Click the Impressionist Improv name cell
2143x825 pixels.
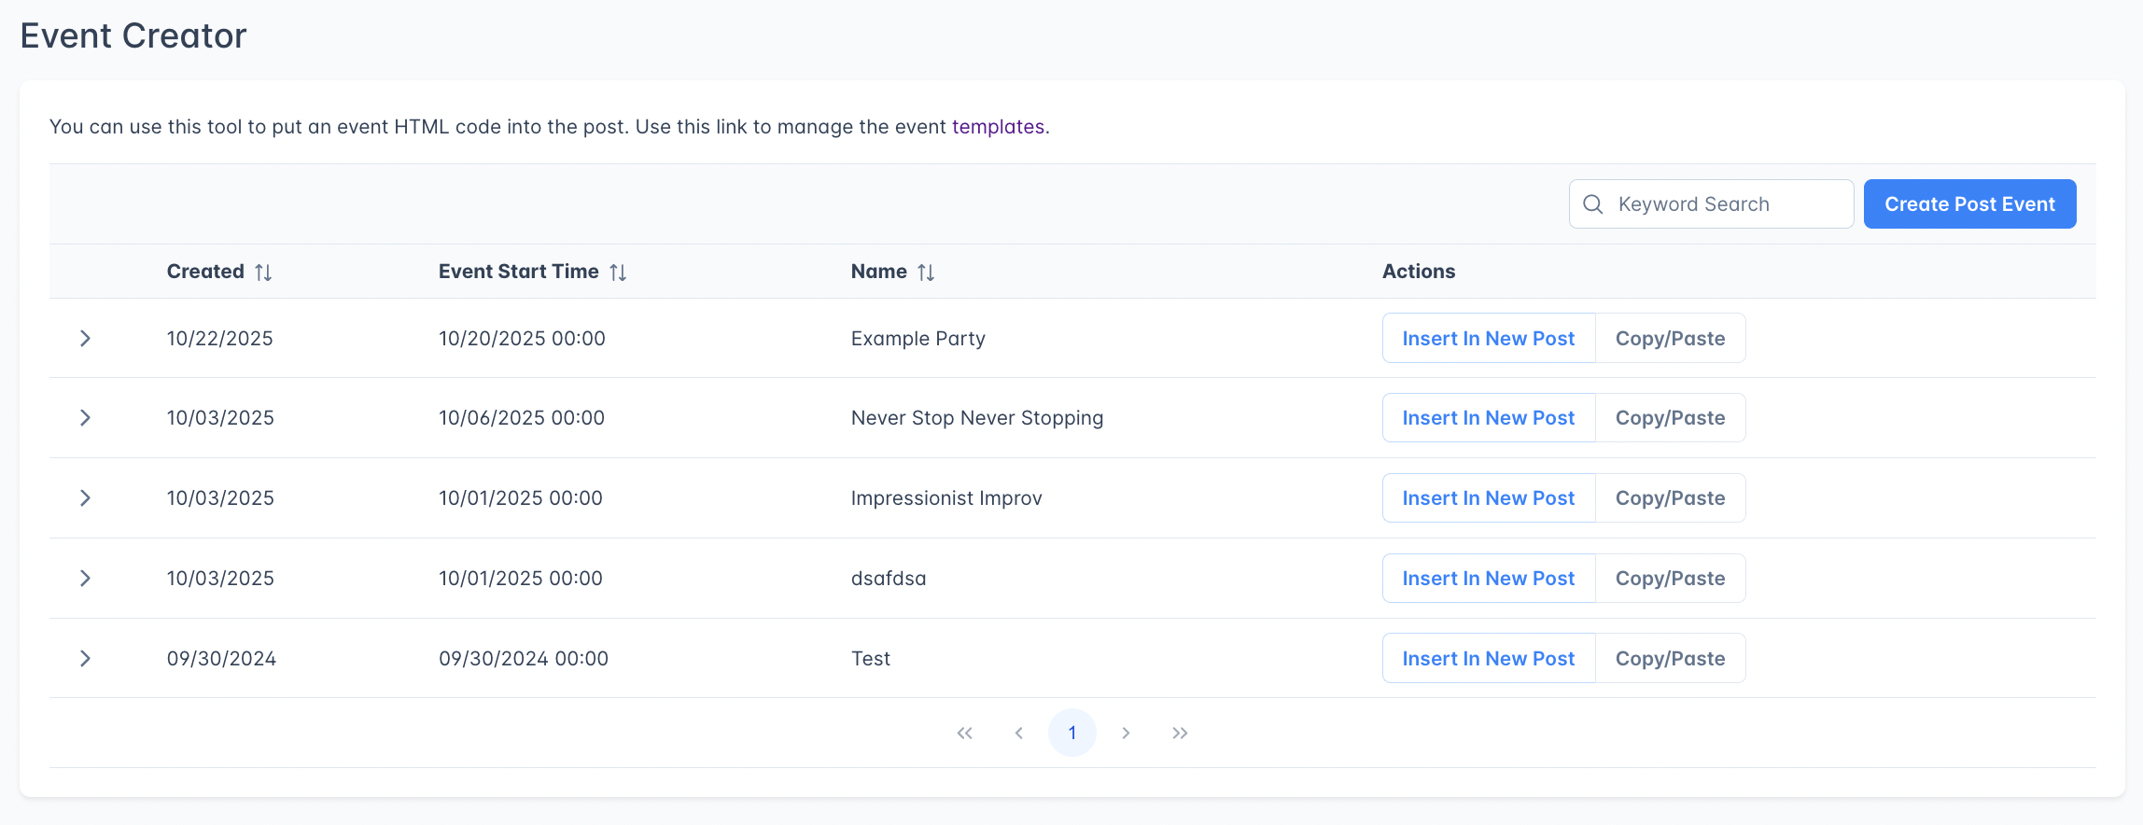[946, 498]
